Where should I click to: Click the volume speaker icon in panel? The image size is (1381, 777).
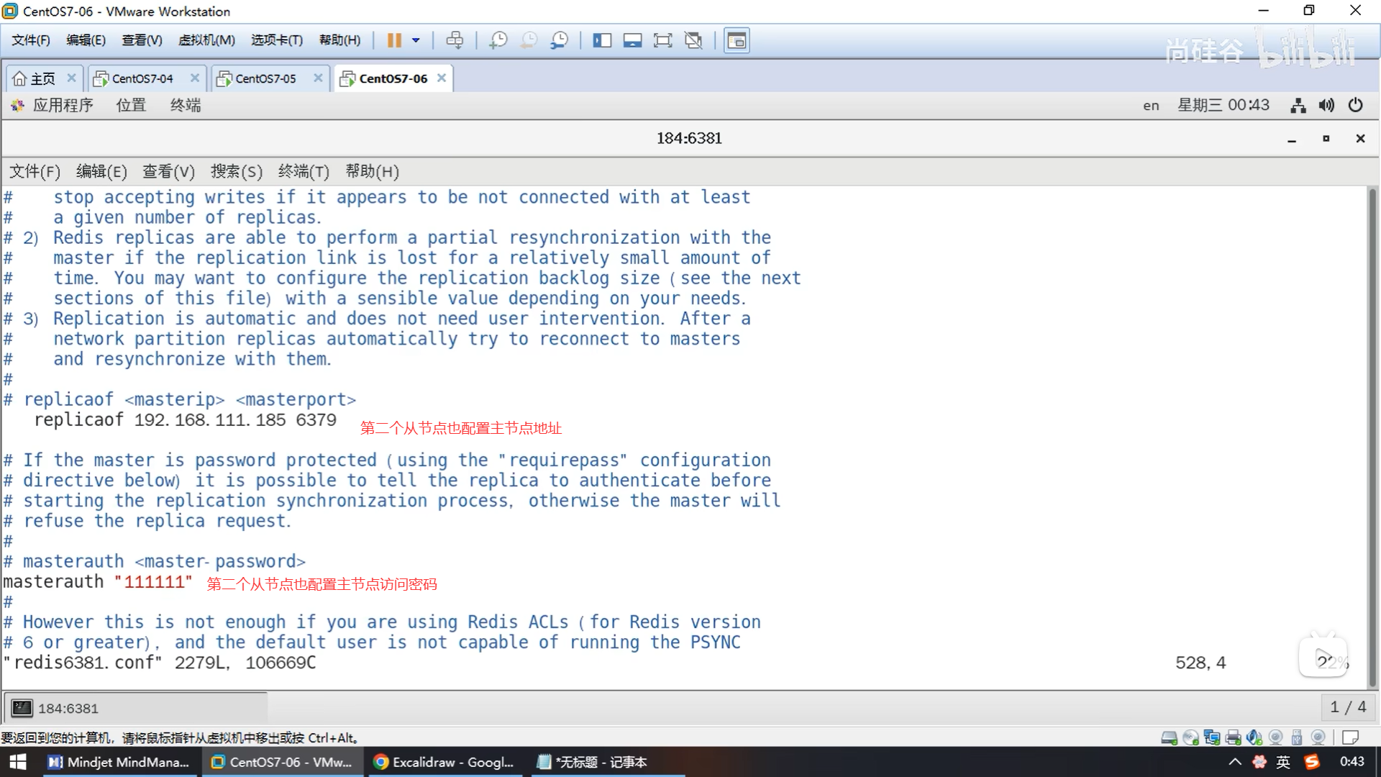(1326, 105)
